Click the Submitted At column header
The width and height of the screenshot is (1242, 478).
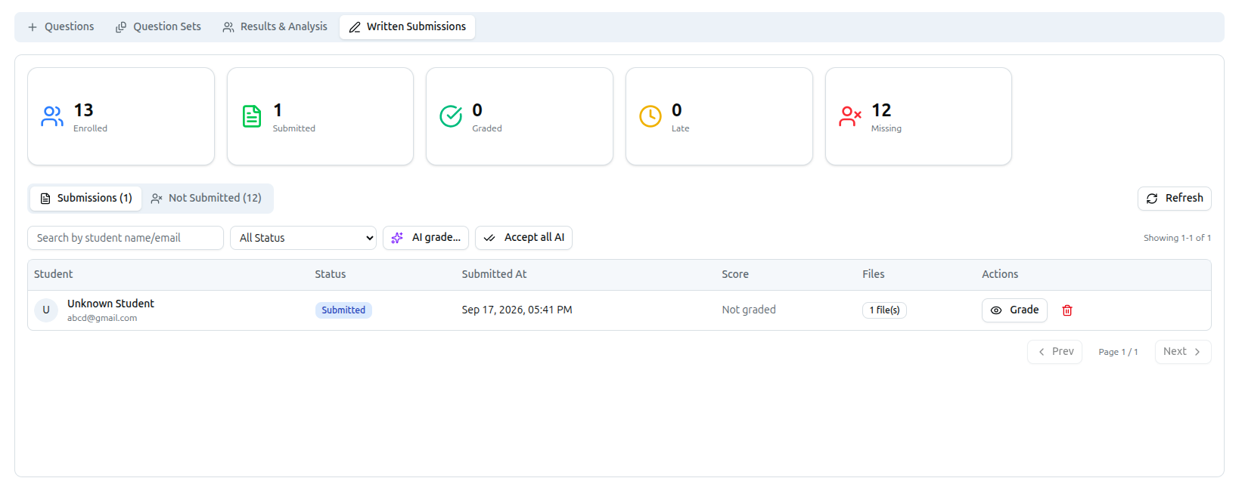pos(495,274)
